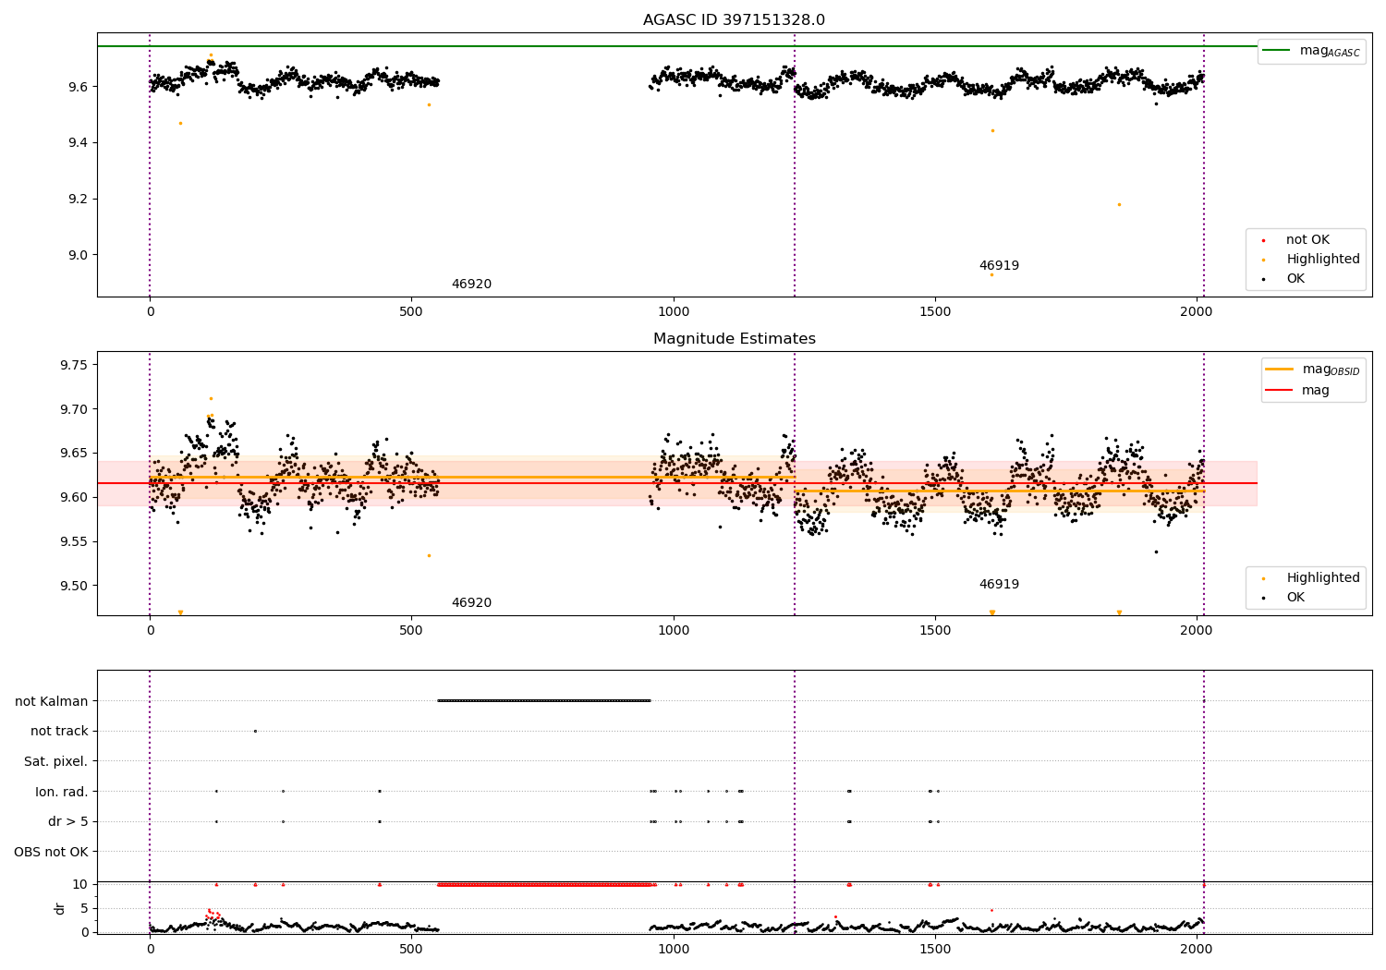Click the 'dr > 5' row label
Image resolution: width=1386 pixels, height=970 pixels.
coord(67,822)
